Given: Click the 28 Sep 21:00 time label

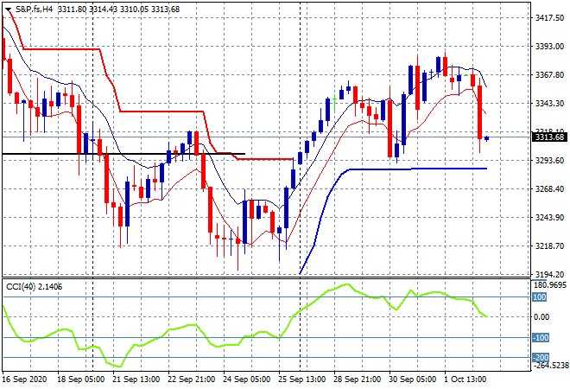Looking at the screenshot, I should coord(357,379).
